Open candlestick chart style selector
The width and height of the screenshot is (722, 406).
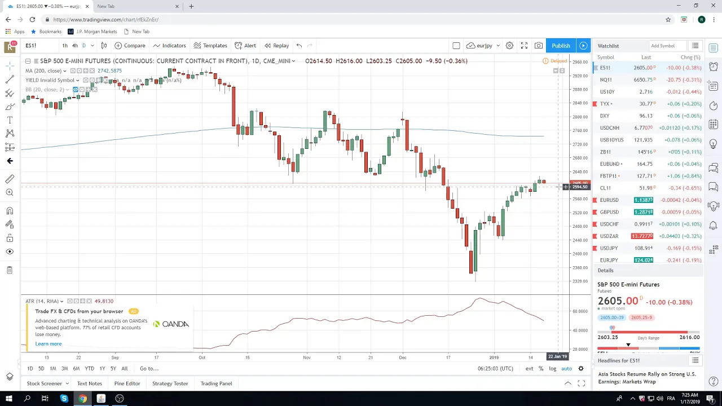point(104,46)
